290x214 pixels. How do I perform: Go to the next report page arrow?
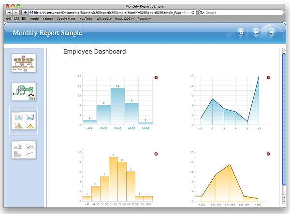[x=272, y=32]
